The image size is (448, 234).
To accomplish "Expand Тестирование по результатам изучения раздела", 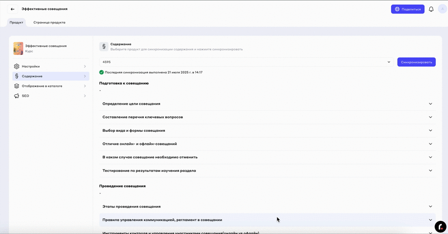I will (267, 170).
